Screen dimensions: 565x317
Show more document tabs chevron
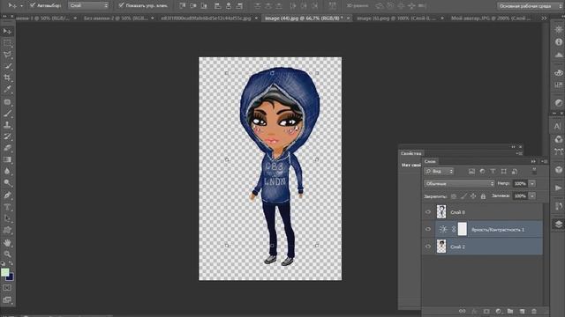pos(544,18)
